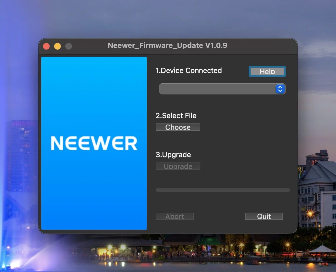Click the Neewer_Firmware_Update V1.0.9 title
The width and height of the screenshot is (336, 272).
pos(167,45)
